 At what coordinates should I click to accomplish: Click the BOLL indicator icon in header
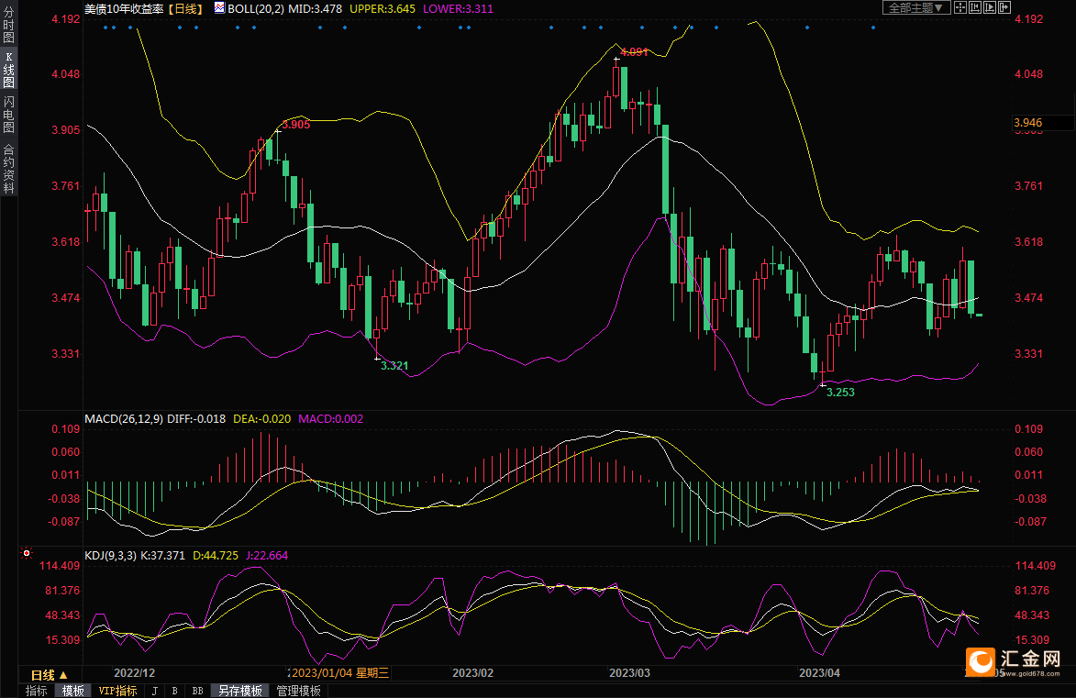219,7
